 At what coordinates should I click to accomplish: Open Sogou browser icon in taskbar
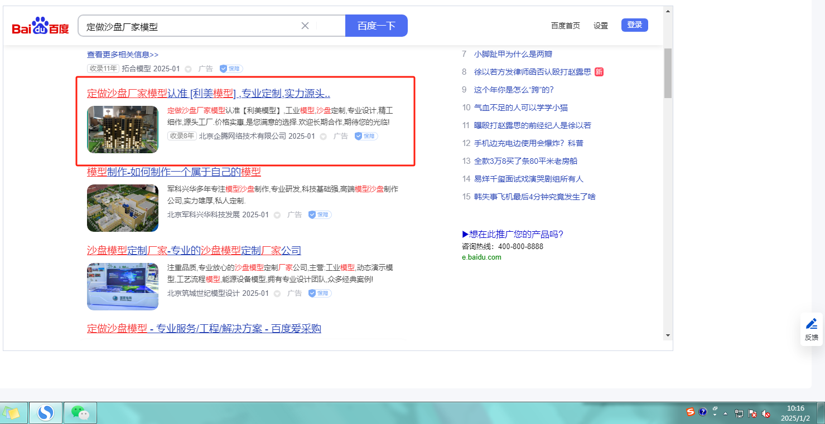click(46, 413)
